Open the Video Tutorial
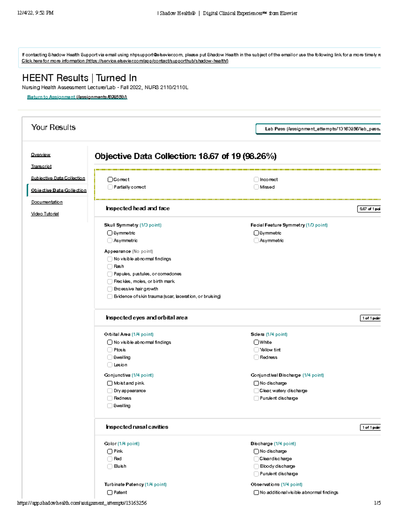 (x=45, y=214)
